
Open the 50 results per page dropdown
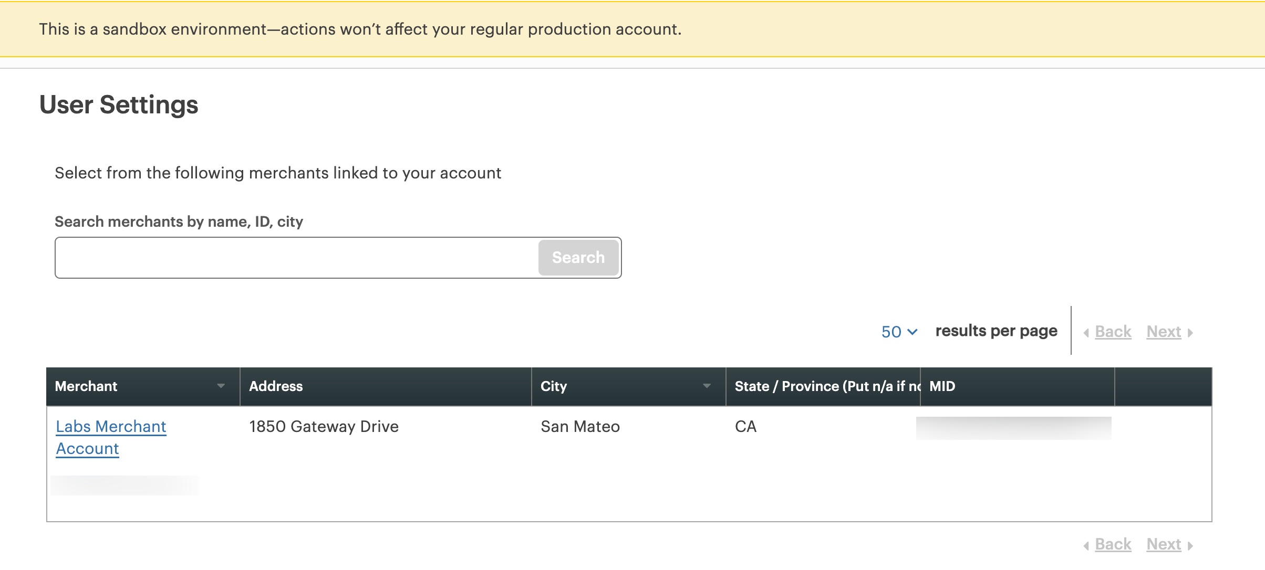(x=899, y=332)
